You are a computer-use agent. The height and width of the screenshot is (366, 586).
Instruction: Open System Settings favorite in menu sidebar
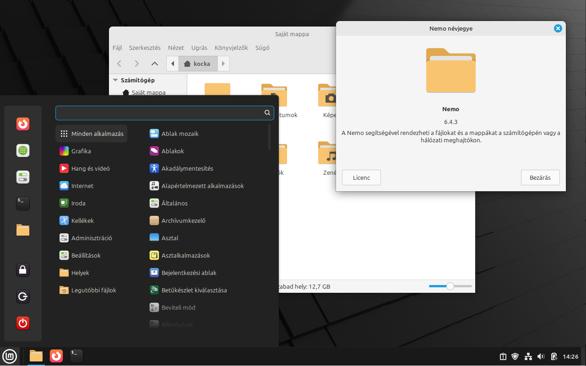(23, 177)
